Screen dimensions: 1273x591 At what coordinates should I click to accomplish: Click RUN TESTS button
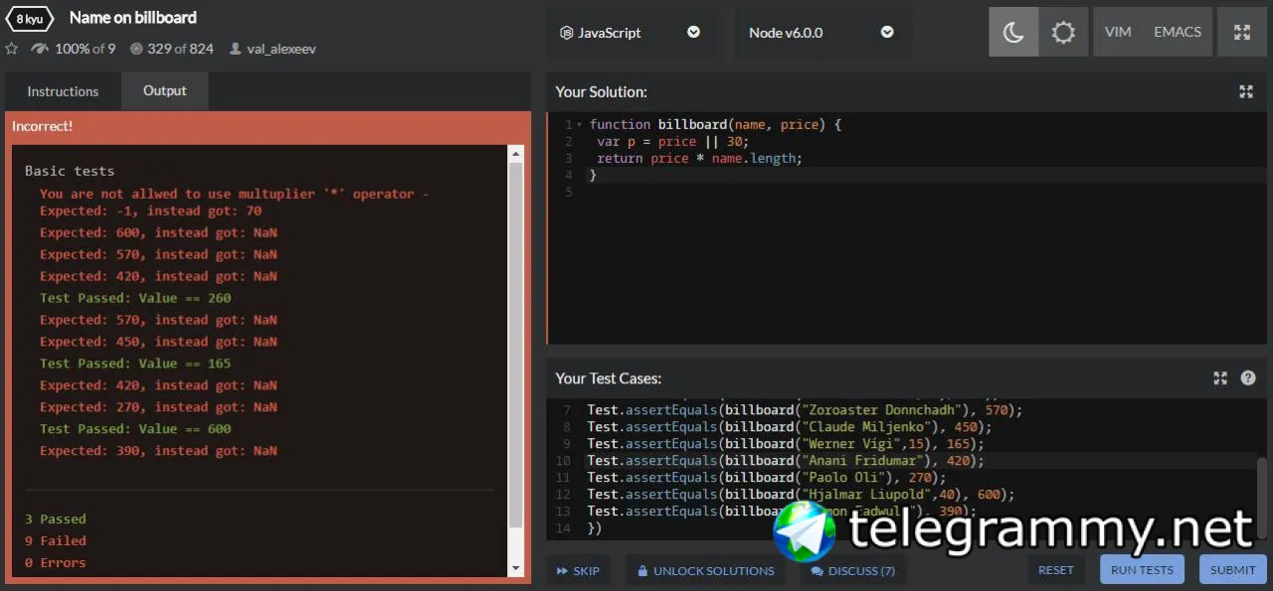pyautogui.click(x=1142, y=569)
